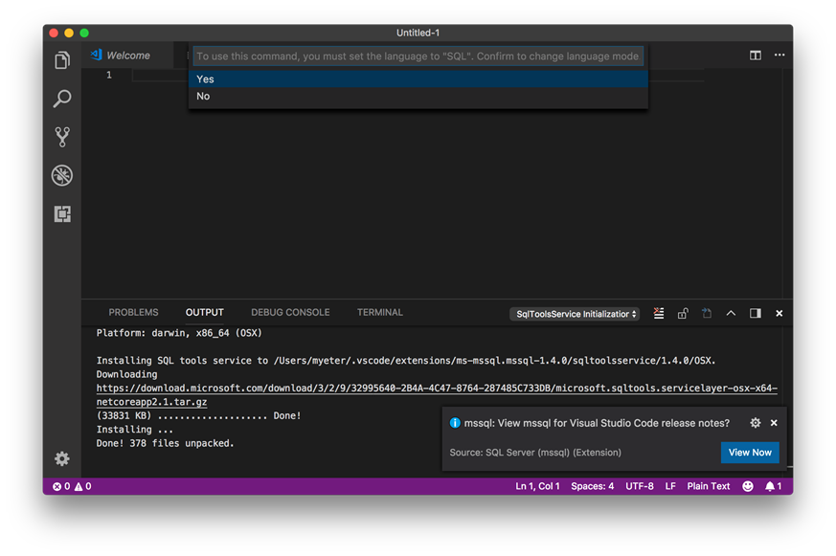The image size is (836, 556).
Task: Open the microsoft.sqltools download link
Action: click(x=437, y=394)
